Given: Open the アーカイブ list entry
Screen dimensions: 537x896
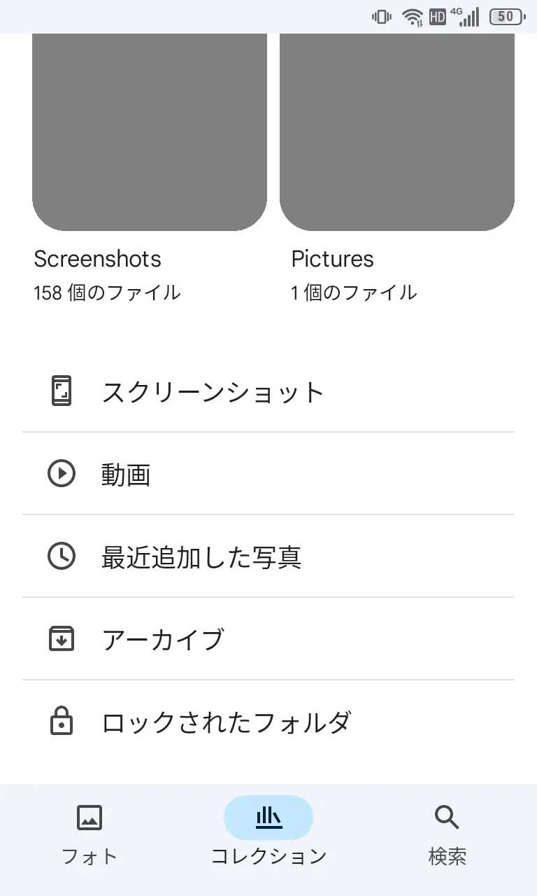Looking at the screenshot, I should [163, 640].
